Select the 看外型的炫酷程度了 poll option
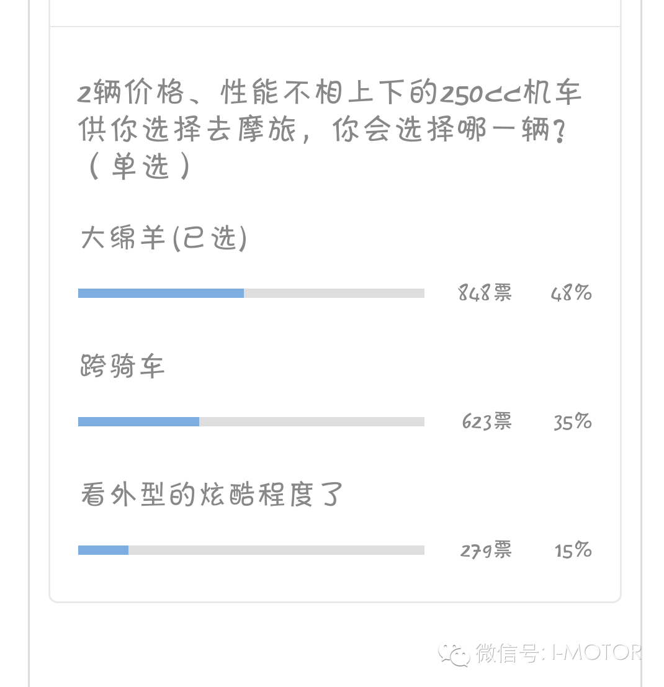 210,494
